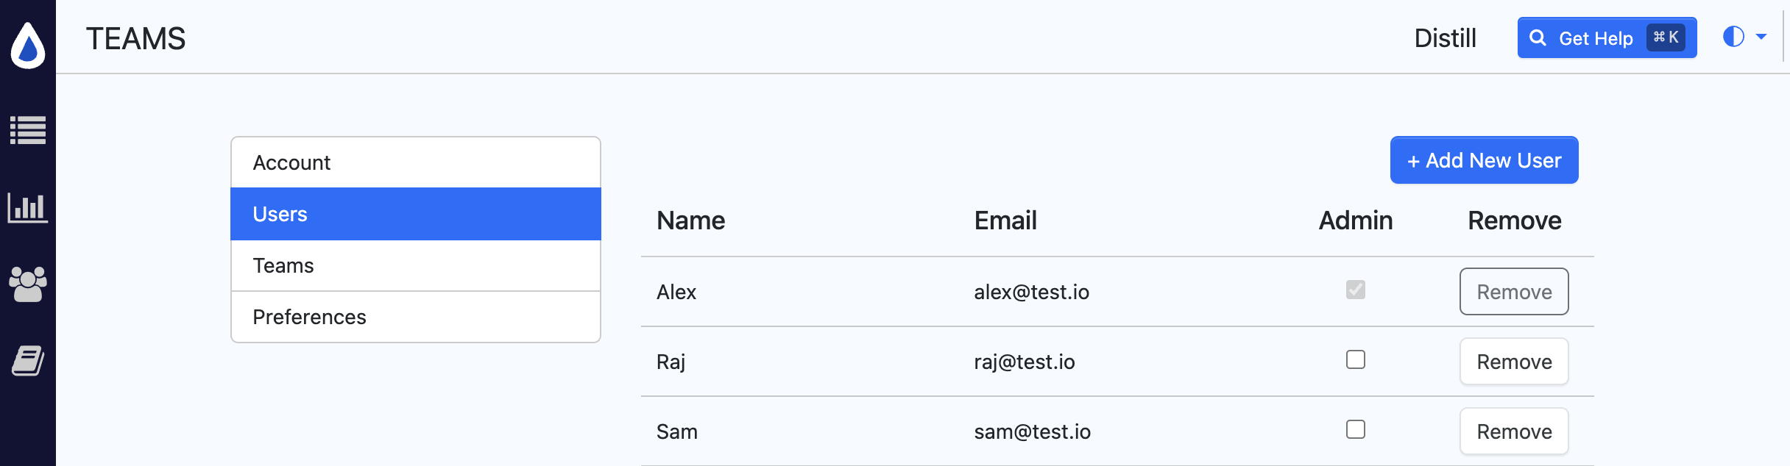
Task: Click the Add New User button
Action: tap(1484, 159)
